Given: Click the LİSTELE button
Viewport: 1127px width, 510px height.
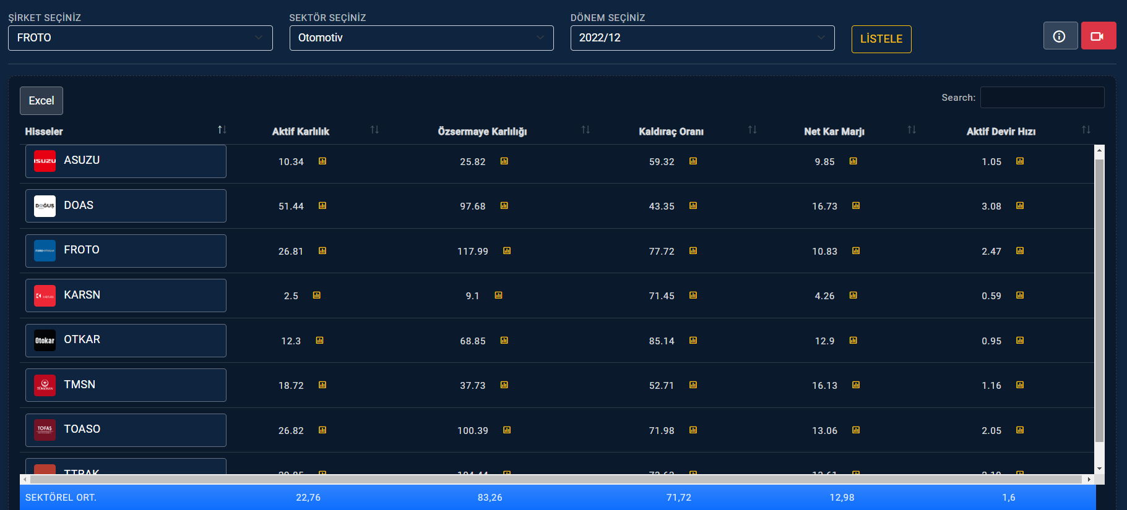Looking at the screenshot, I should (x=881, y=39).
